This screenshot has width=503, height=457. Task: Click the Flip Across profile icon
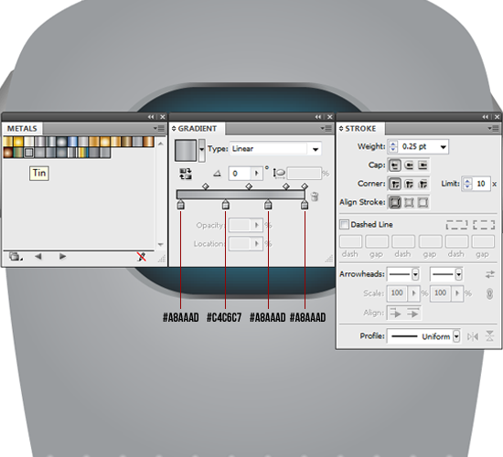point(489,336)
